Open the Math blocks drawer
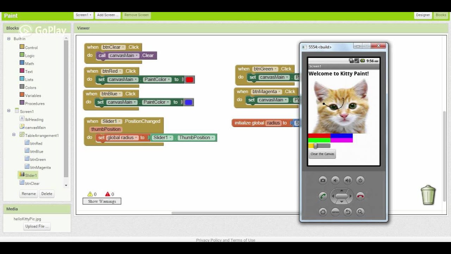This screenshot has width=451, height=254. click(27, 64)
